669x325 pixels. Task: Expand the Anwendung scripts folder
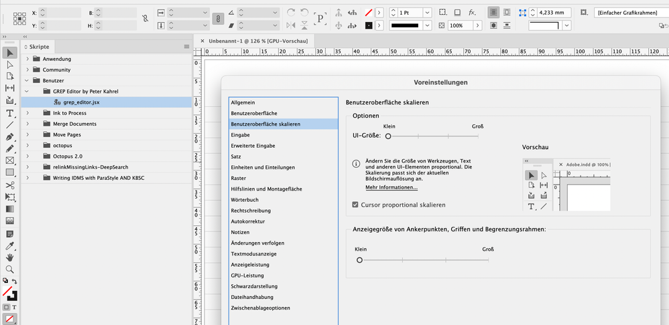click(x=27, y=59)
